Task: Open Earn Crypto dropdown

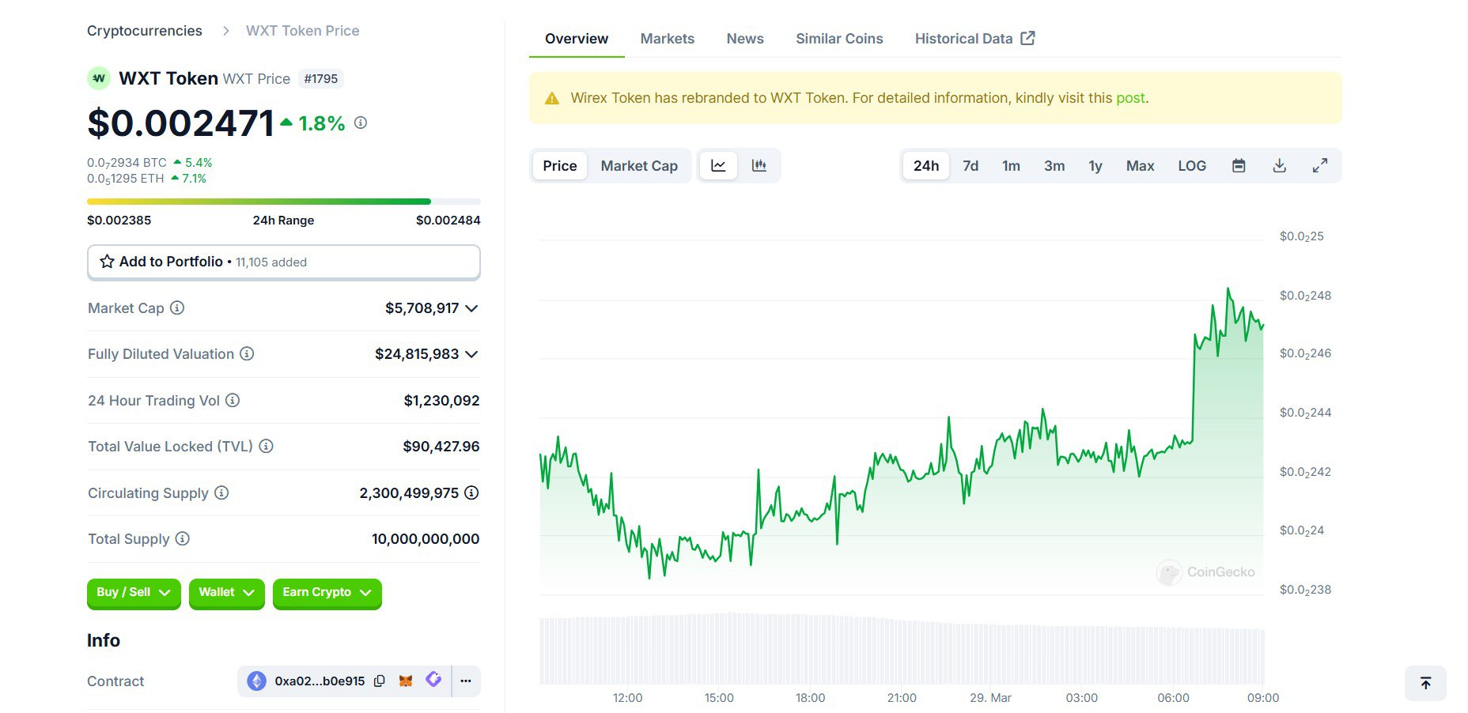Action: click(x=327, y=593)
